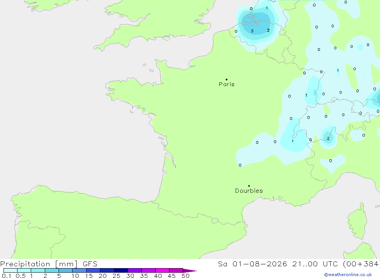Pick the 45–50 mm legend swatch
The image size is (380, 278).
(176, 270)
